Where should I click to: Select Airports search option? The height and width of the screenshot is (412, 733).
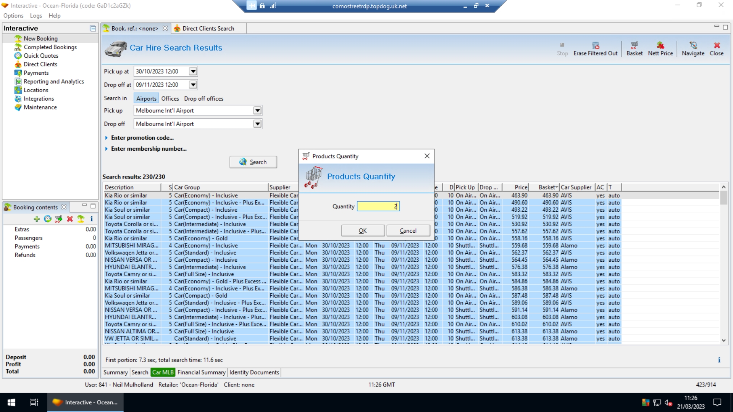point(146,98)
